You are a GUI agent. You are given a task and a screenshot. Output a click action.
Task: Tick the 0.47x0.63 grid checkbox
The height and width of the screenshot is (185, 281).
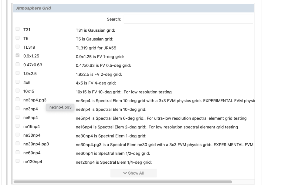[x=18, y=64]
